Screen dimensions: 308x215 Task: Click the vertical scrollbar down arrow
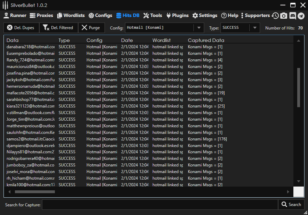point(298,181)
